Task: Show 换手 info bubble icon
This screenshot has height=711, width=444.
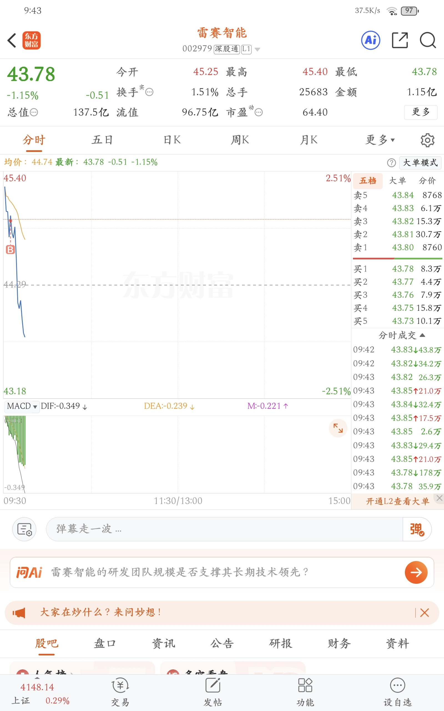Action: click(x=149, y=92)
